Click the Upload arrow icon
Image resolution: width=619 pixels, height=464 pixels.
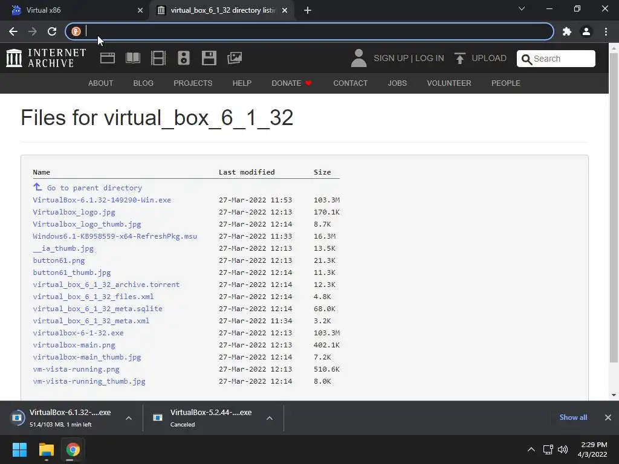pos(459,59)
